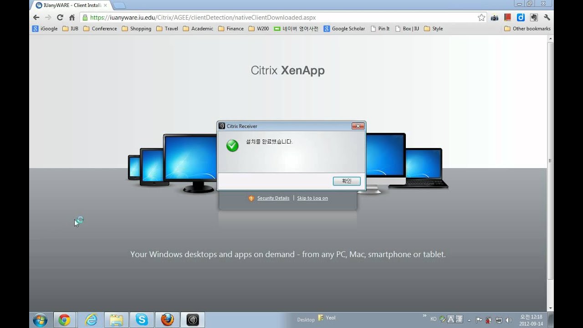This screenshot has height=328, width=583.
Task: Click the Pin It bookmarklet
Action: click(x=380, y=29)
